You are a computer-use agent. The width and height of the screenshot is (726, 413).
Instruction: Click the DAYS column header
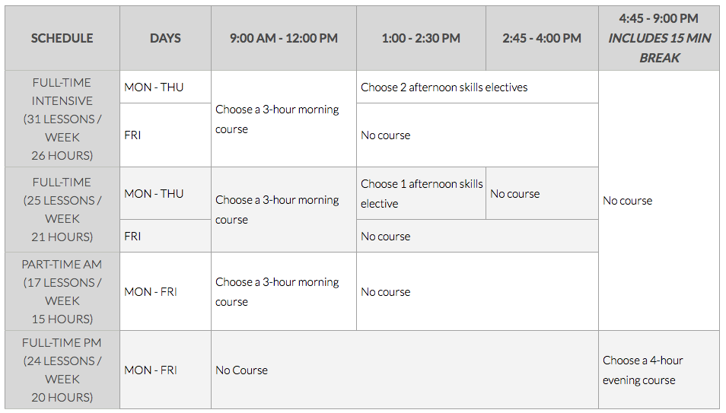pos(165,38)
